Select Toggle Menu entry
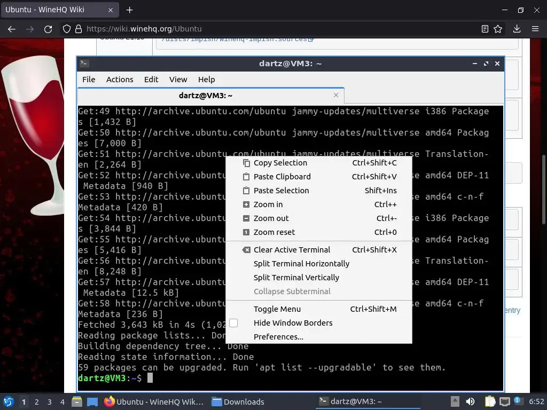Screen dimensions: 547x410 [319, 309]
